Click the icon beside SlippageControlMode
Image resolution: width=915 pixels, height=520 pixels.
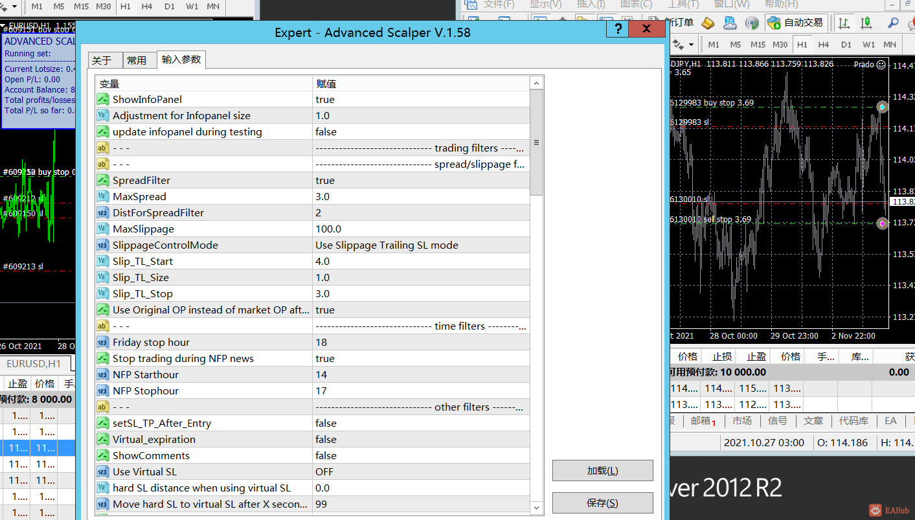[x=102, y=245]
